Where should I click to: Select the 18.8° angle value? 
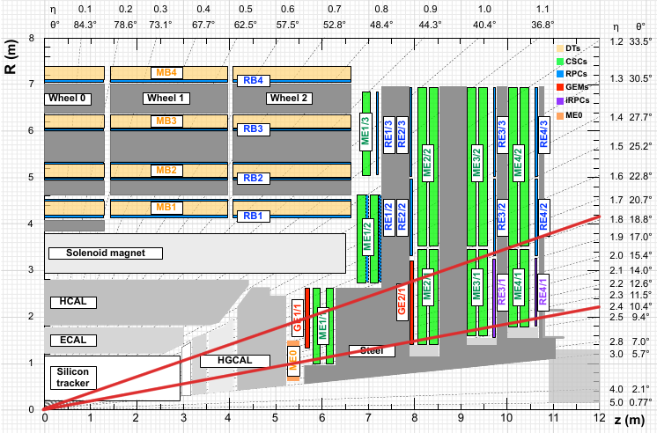pyautogui.click(x=640, y=219)
